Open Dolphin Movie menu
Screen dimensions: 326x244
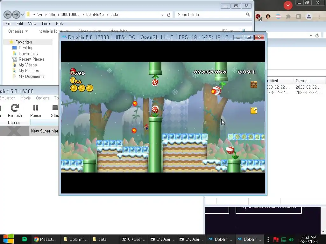click(x=25, y=98)
